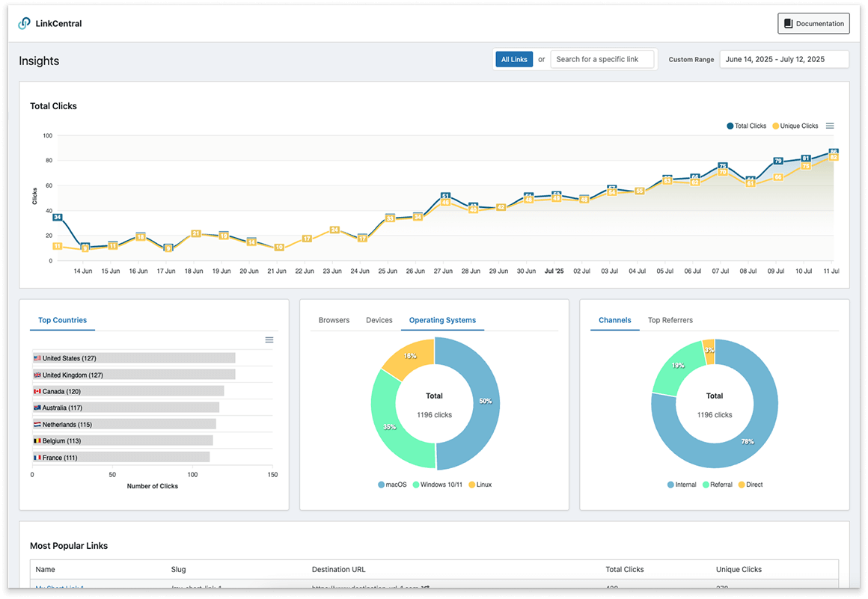
Task: Click the United States flag icon
Action: click(36, 357)
